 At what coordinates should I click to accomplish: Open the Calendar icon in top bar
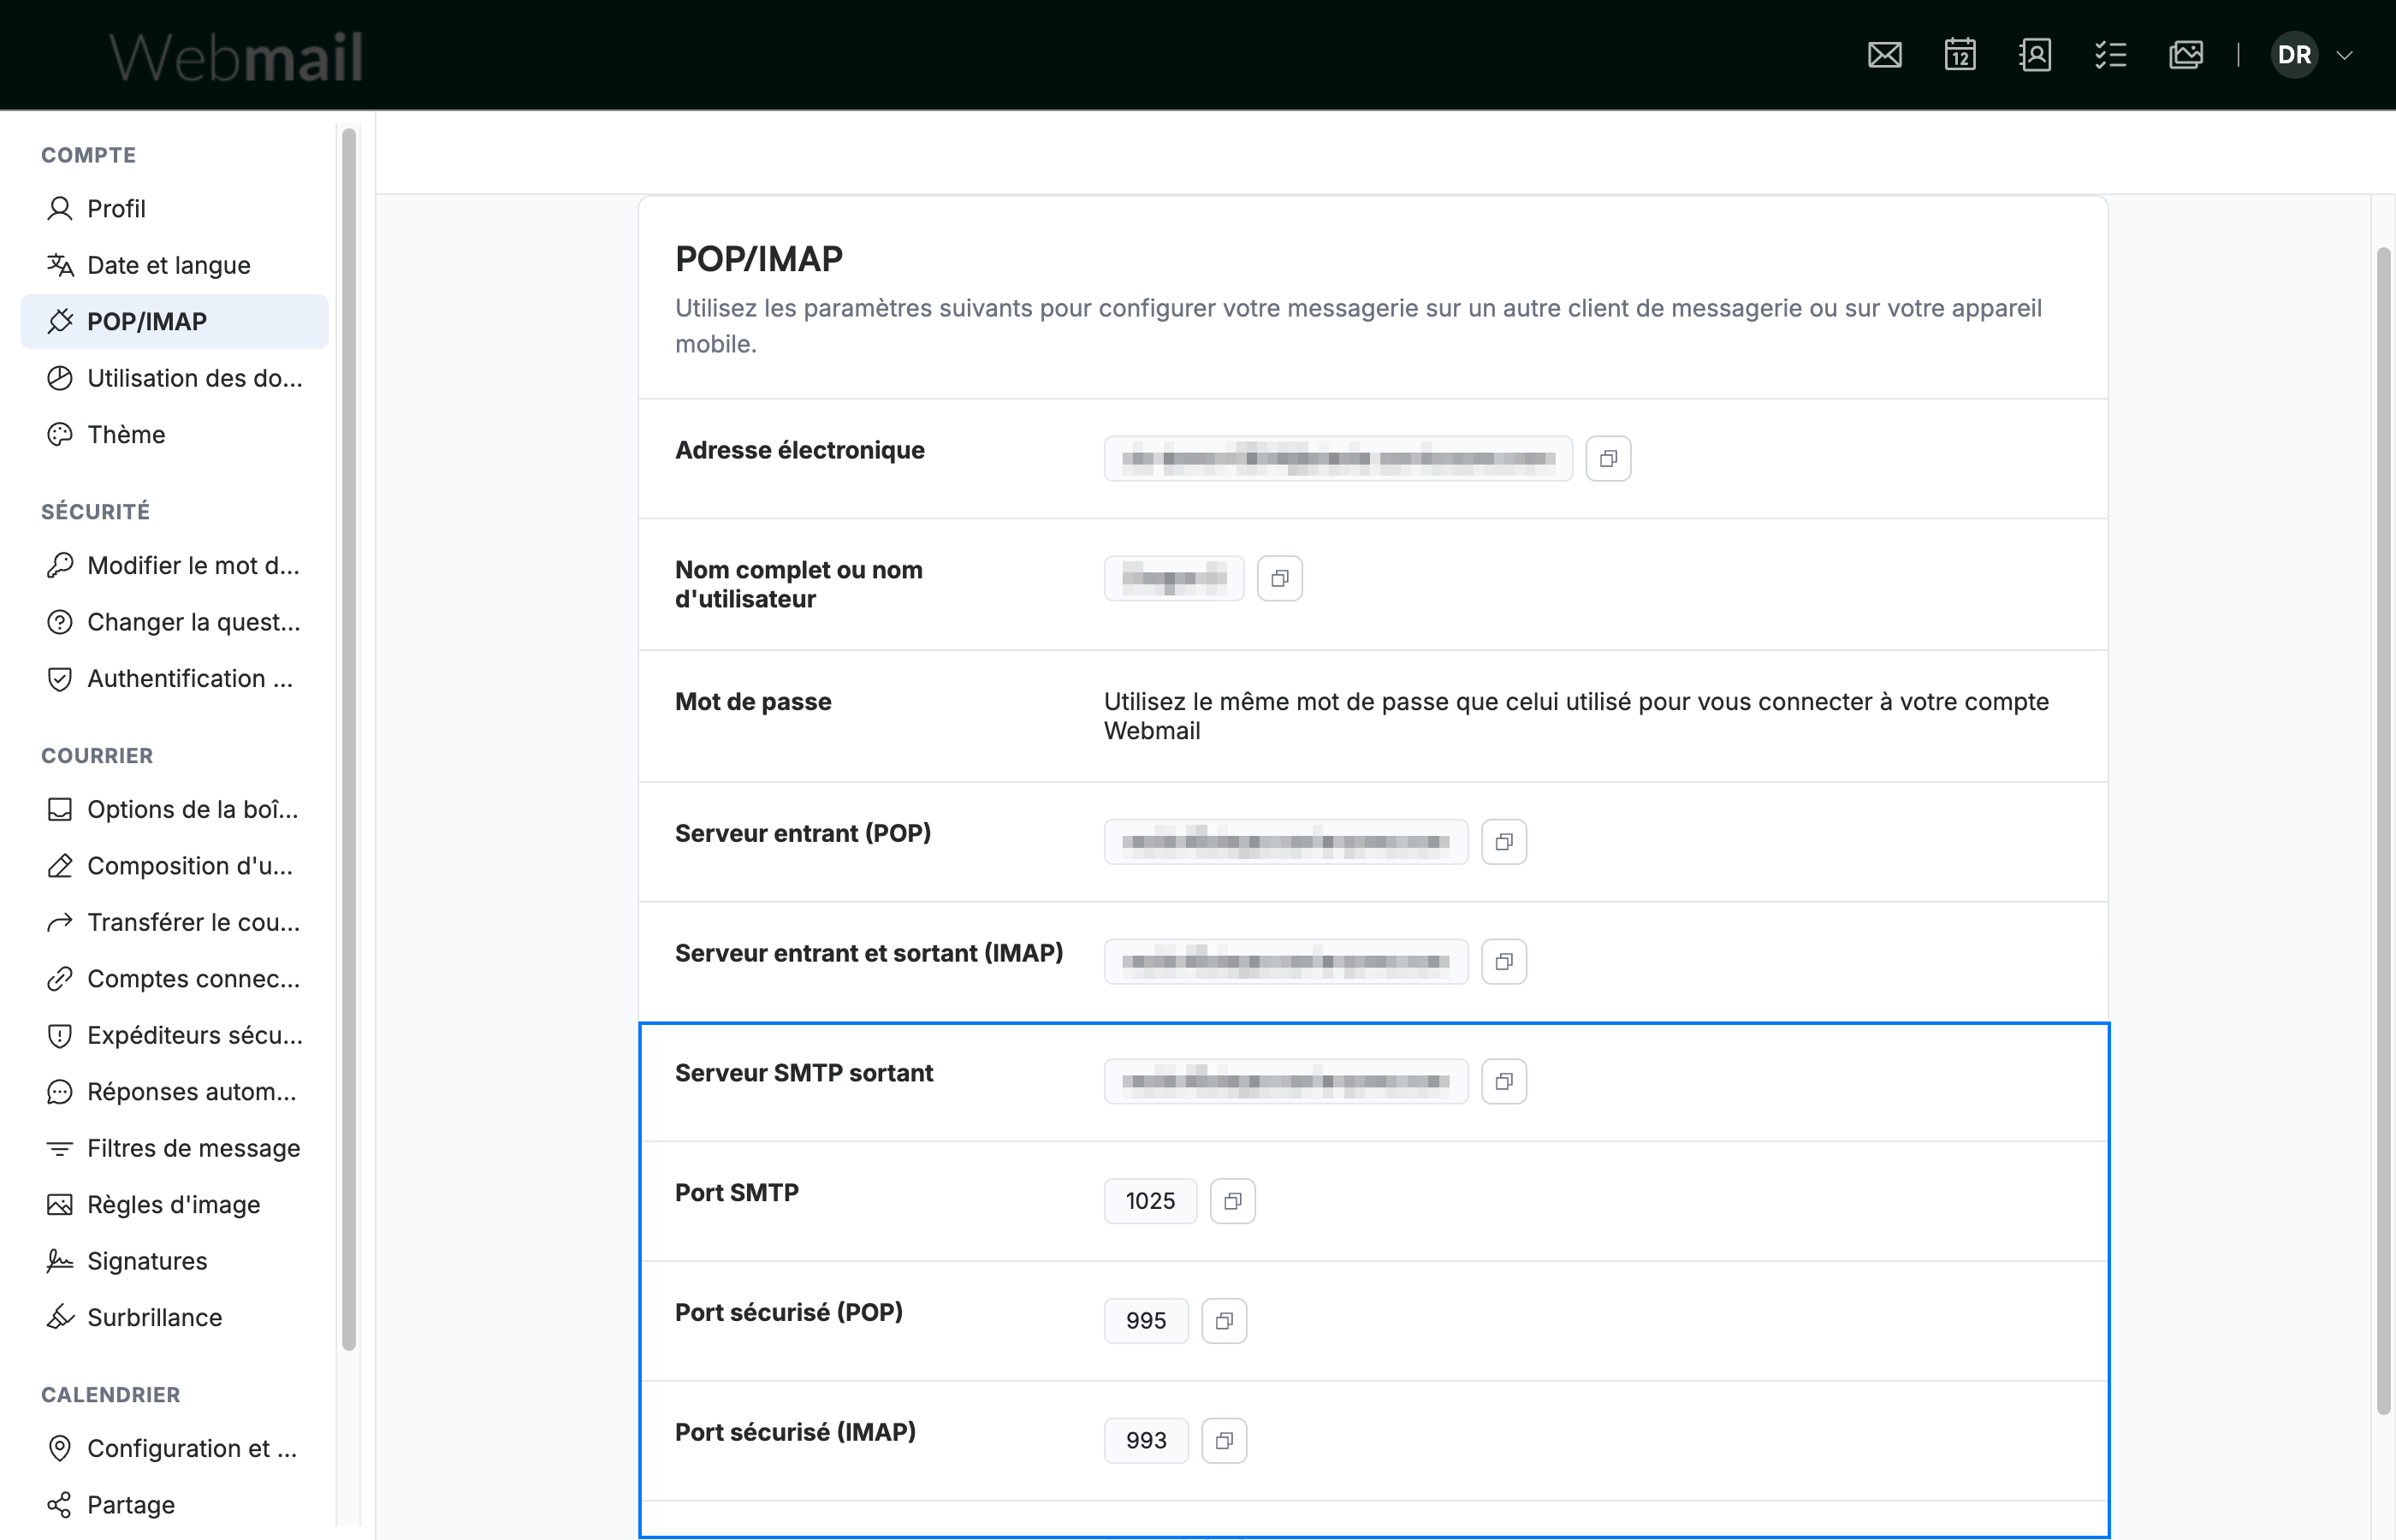(1960, 55)
